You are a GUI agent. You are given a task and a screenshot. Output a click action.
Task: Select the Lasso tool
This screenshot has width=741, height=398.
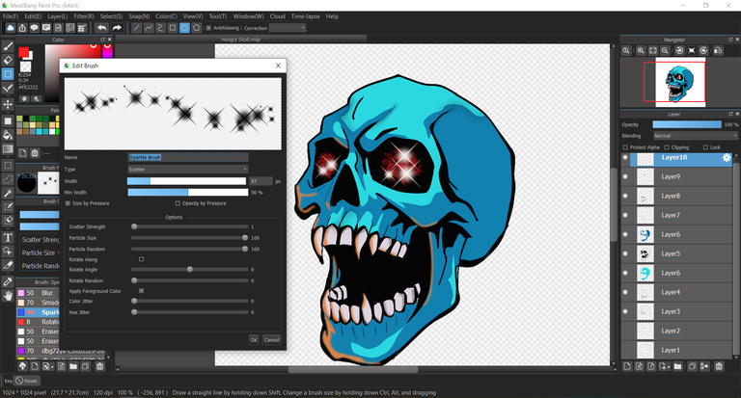pos(8,179)
